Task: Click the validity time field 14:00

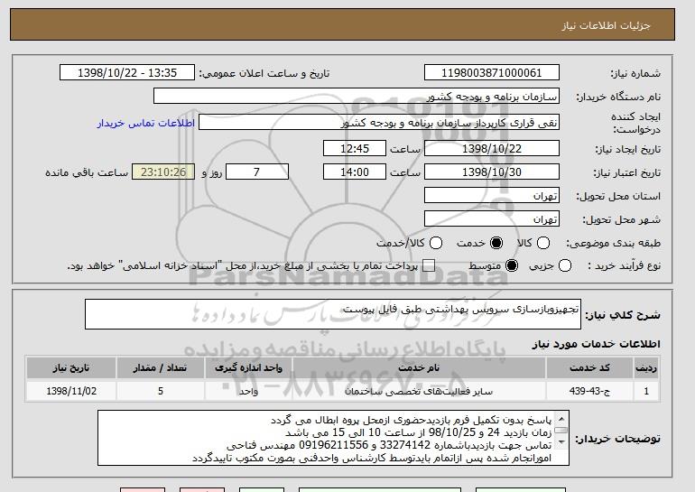Action: [355, 172]
